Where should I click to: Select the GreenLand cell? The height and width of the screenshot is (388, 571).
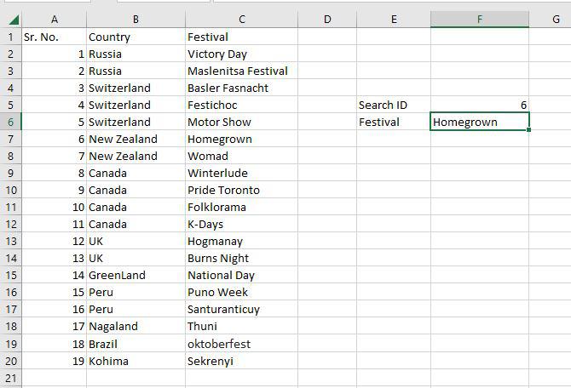(x=136, y=275)
